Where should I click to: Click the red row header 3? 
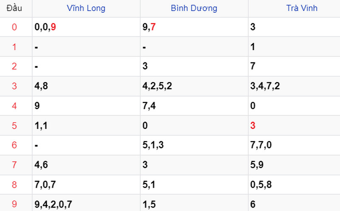tap(14, 86)
